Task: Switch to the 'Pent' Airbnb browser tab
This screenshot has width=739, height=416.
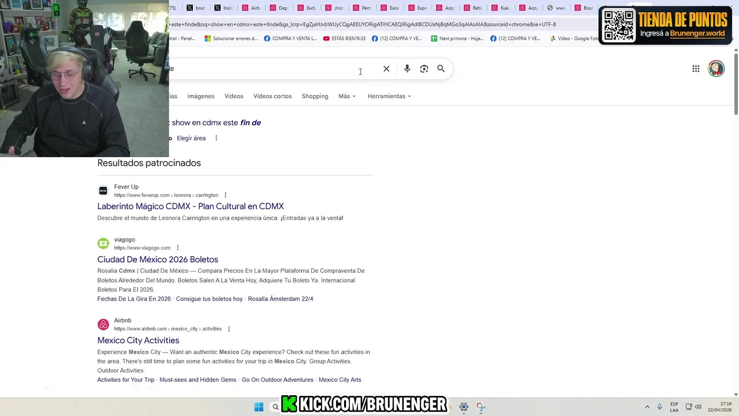Action: pyautogui.click(x=363, y=8)
